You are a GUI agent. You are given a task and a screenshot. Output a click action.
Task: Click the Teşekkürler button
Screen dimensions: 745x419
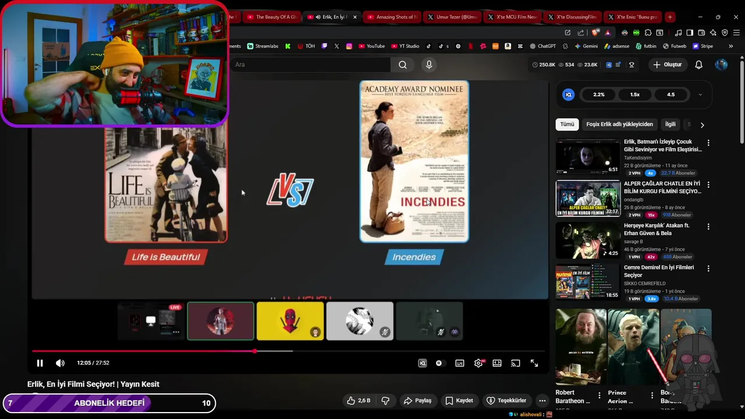pyautogui.click(x=506, y=400)
